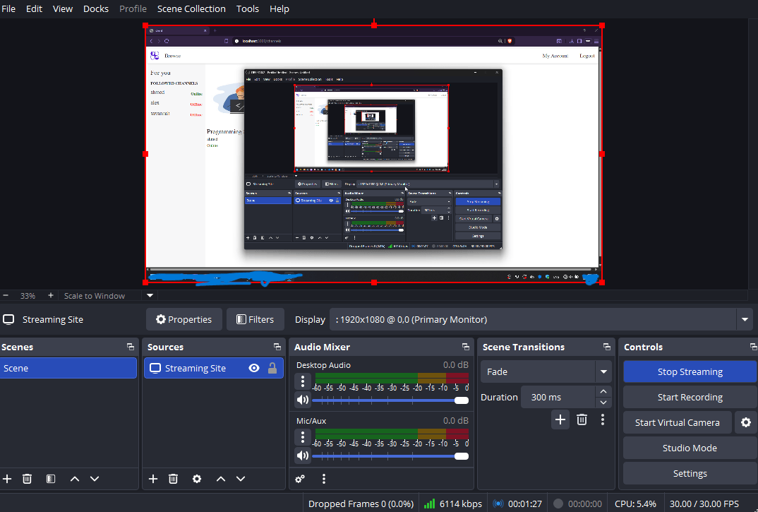Move source up in Sources dock
The image size is (758, 512).
[x=220, y=479]
